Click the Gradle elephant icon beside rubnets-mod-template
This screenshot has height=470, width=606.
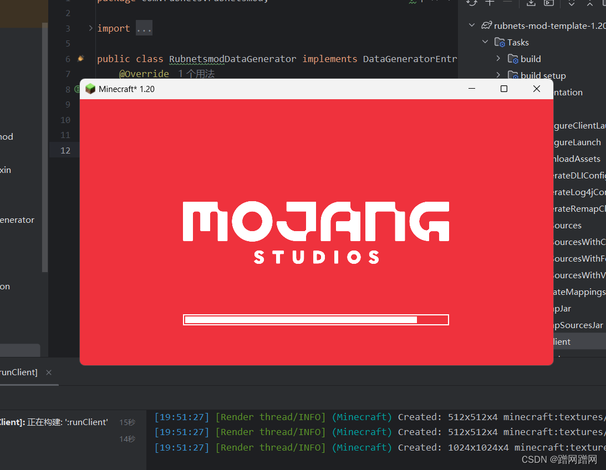tap(487, 25)
